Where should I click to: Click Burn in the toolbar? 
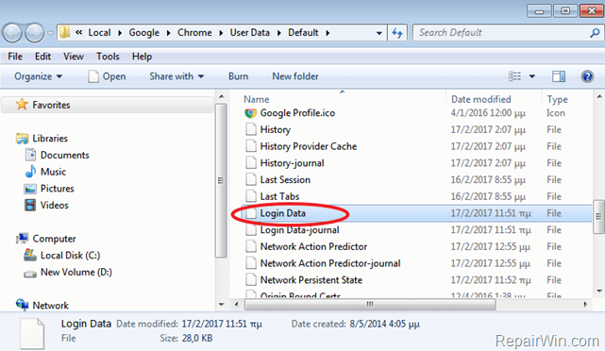point(238,76)
